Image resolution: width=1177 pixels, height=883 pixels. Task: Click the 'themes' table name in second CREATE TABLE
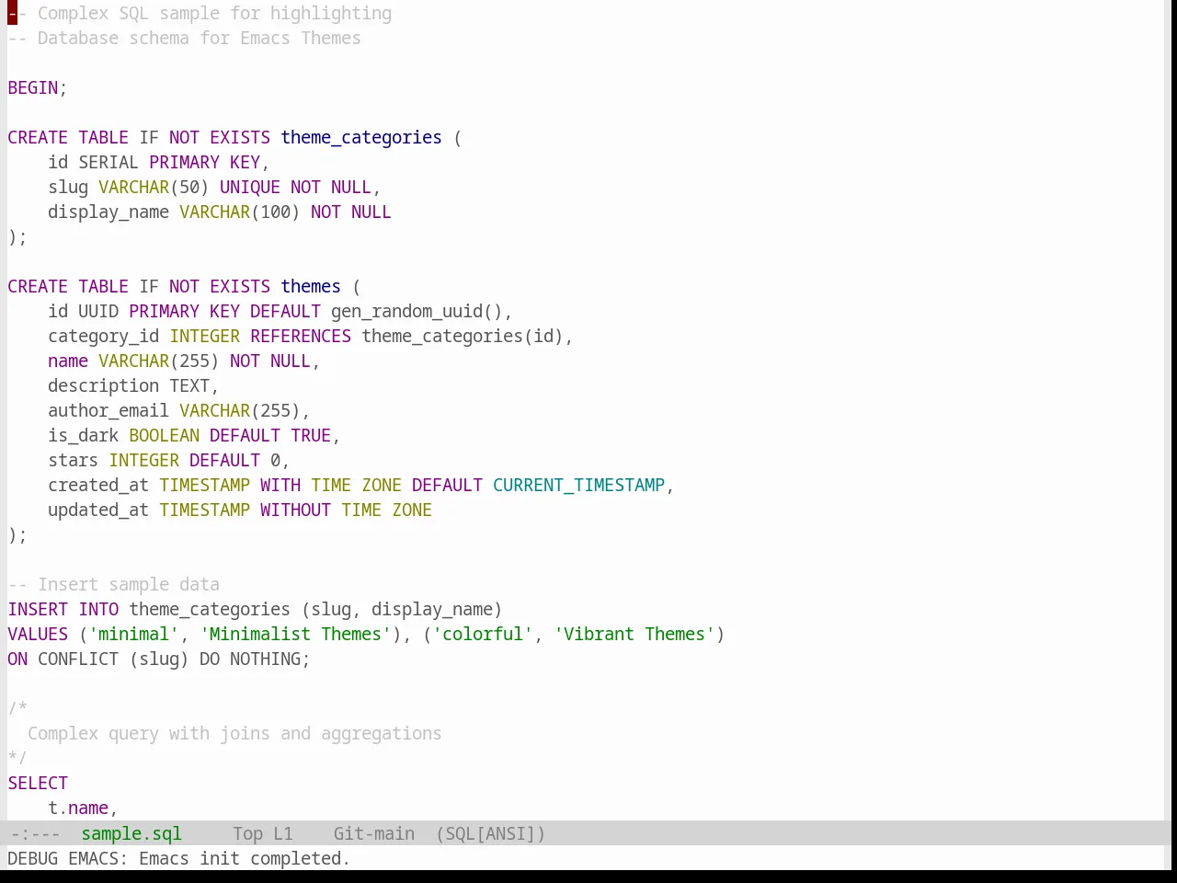click(x=311, y=286)
